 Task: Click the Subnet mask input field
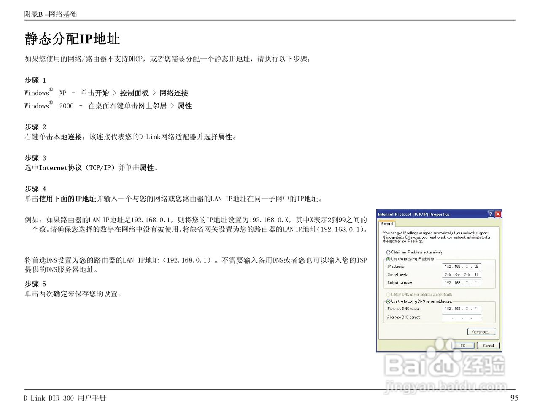click(462, 274)
